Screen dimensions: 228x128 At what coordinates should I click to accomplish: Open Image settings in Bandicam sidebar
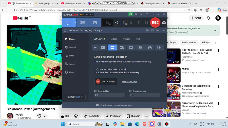point(70,64)
